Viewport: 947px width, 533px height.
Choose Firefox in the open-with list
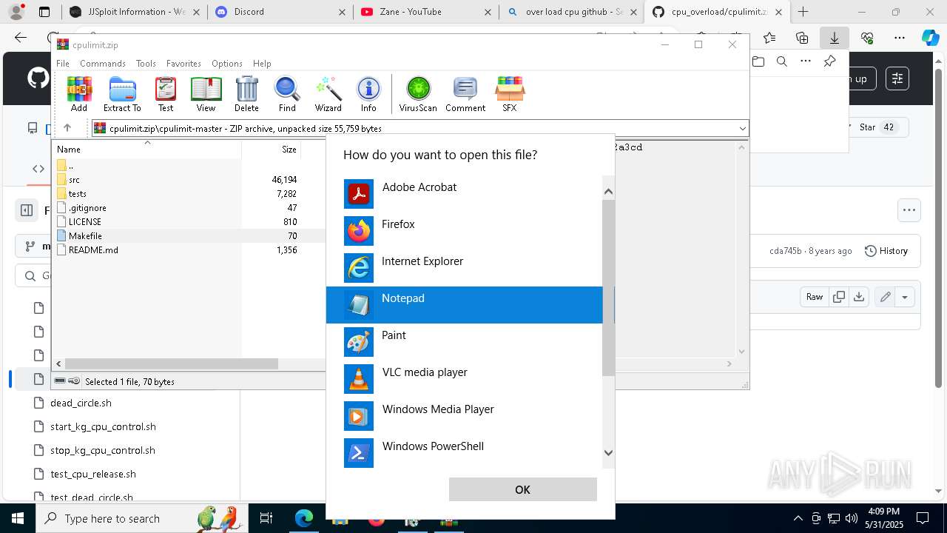coord(465,231)
